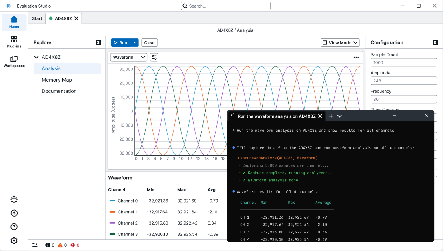Select Analysis in the Explorer tree

point(67,69)
